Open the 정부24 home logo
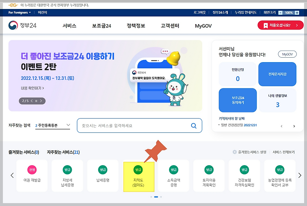Screen dimensions: 307x206 (x=23, y=25)
